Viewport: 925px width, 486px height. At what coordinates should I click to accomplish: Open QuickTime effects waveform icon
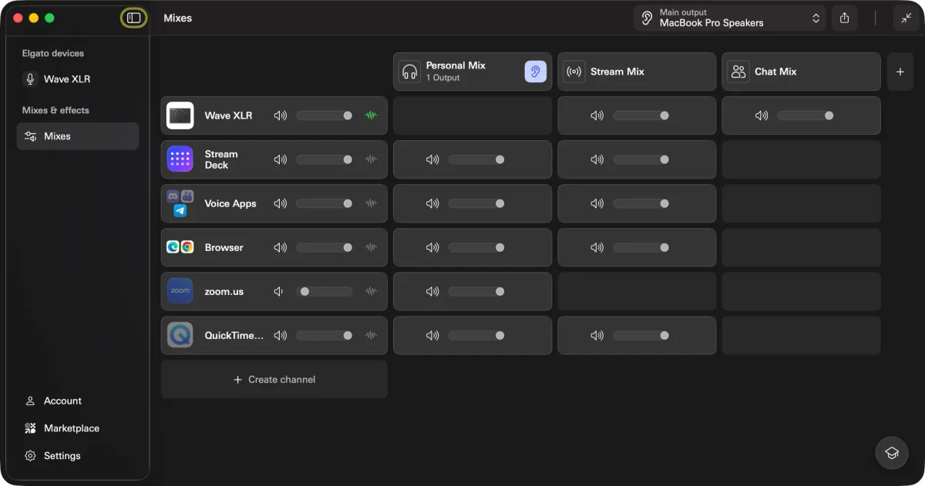coord(371,336)
